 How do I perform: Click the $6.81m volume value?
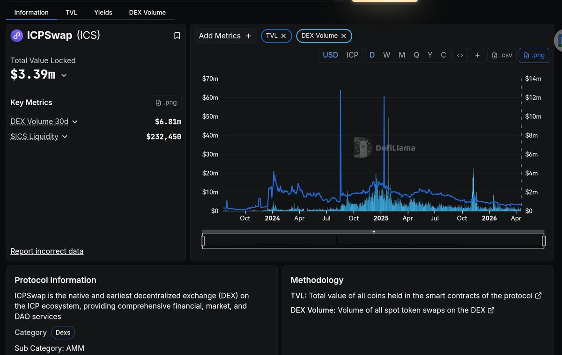point(168,122)
